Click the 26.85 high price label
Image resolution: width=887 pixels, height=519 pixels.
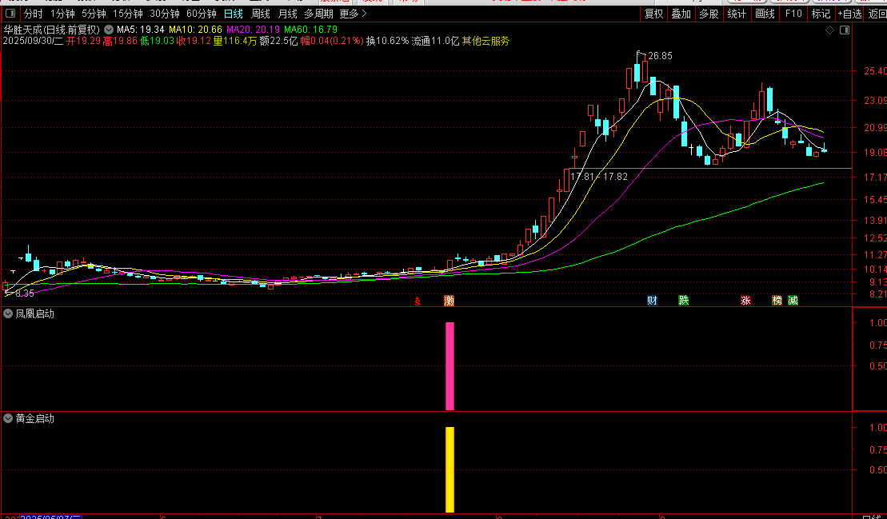coord(660,56)
